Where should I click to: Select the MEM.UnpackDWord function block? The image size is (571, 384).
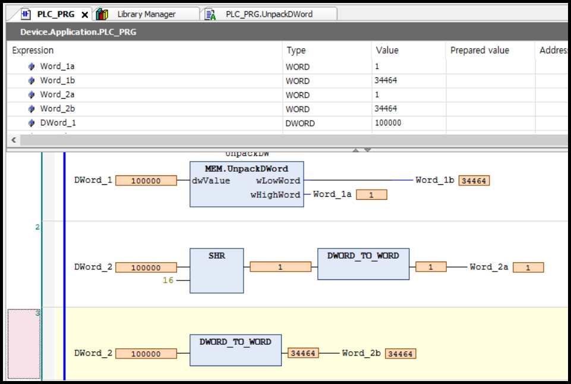247,184
